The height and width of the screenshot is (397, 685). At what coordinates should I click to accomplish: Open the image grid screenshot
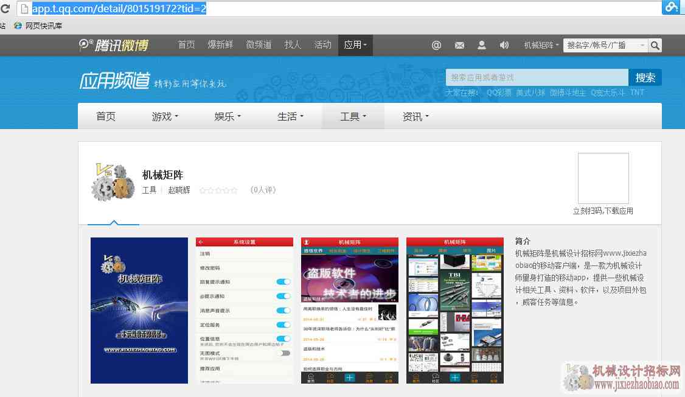coord(455,311)
